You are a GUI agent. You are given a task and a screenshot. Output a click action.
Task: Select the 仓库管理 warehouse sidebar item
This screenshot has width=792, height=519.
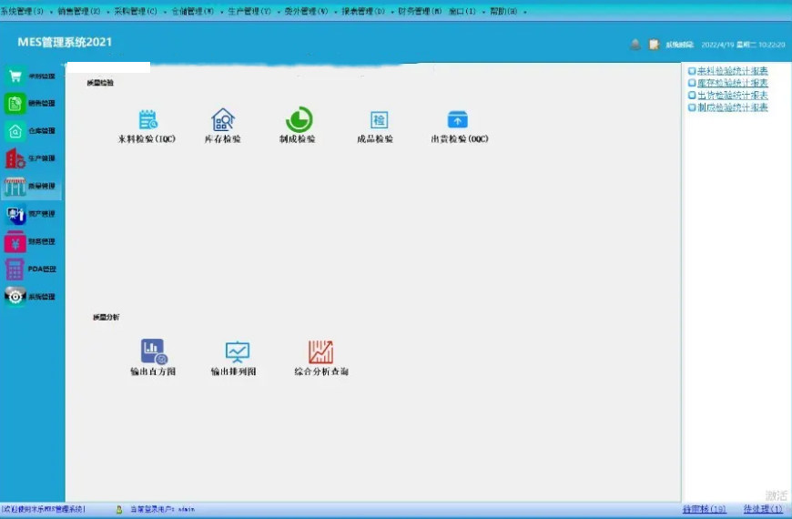point(31,131)
